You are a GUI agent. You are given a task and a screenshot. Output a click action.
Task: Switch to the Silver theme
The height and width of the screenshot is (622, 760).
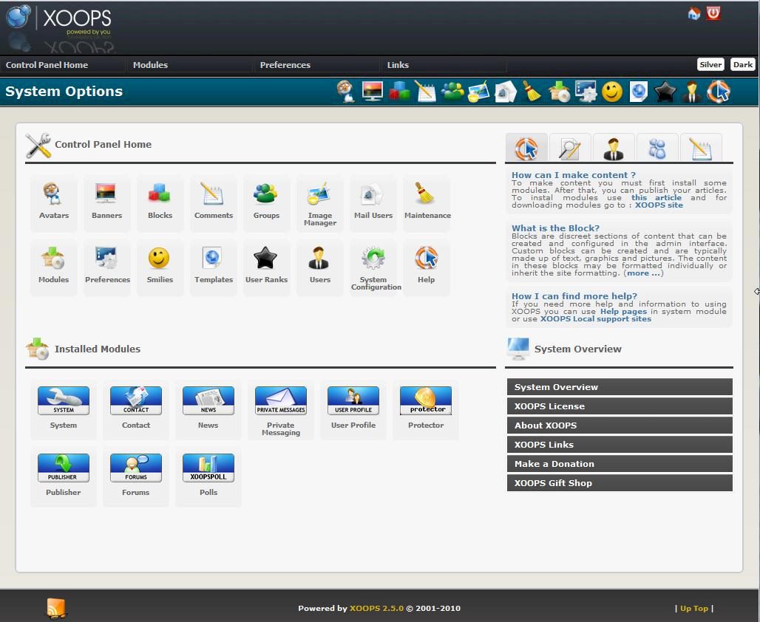pyautogui.click(x=710, y=64)
